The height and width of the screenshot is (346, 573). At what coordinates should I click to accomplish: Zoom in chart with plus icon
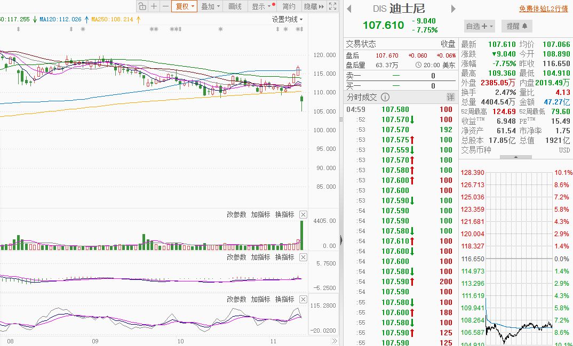pos(154,6)
